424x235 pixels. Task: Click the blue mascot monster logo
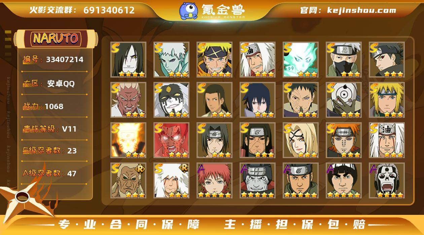(188, 10)
